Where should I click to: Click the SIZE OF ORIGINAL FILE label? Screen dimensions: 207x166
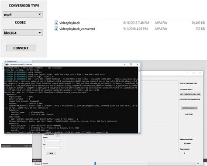pos(188,83)
